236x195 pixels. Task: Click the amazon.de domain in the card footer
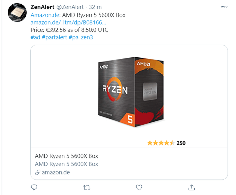[x=56, y=172]
